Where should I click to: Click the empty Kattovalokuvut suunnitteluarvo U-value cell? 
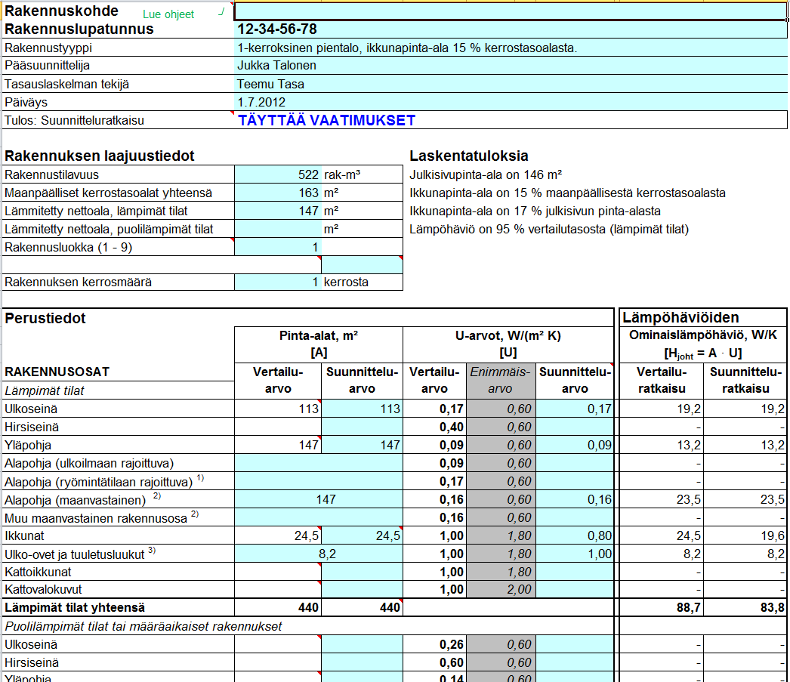[575, 589]
